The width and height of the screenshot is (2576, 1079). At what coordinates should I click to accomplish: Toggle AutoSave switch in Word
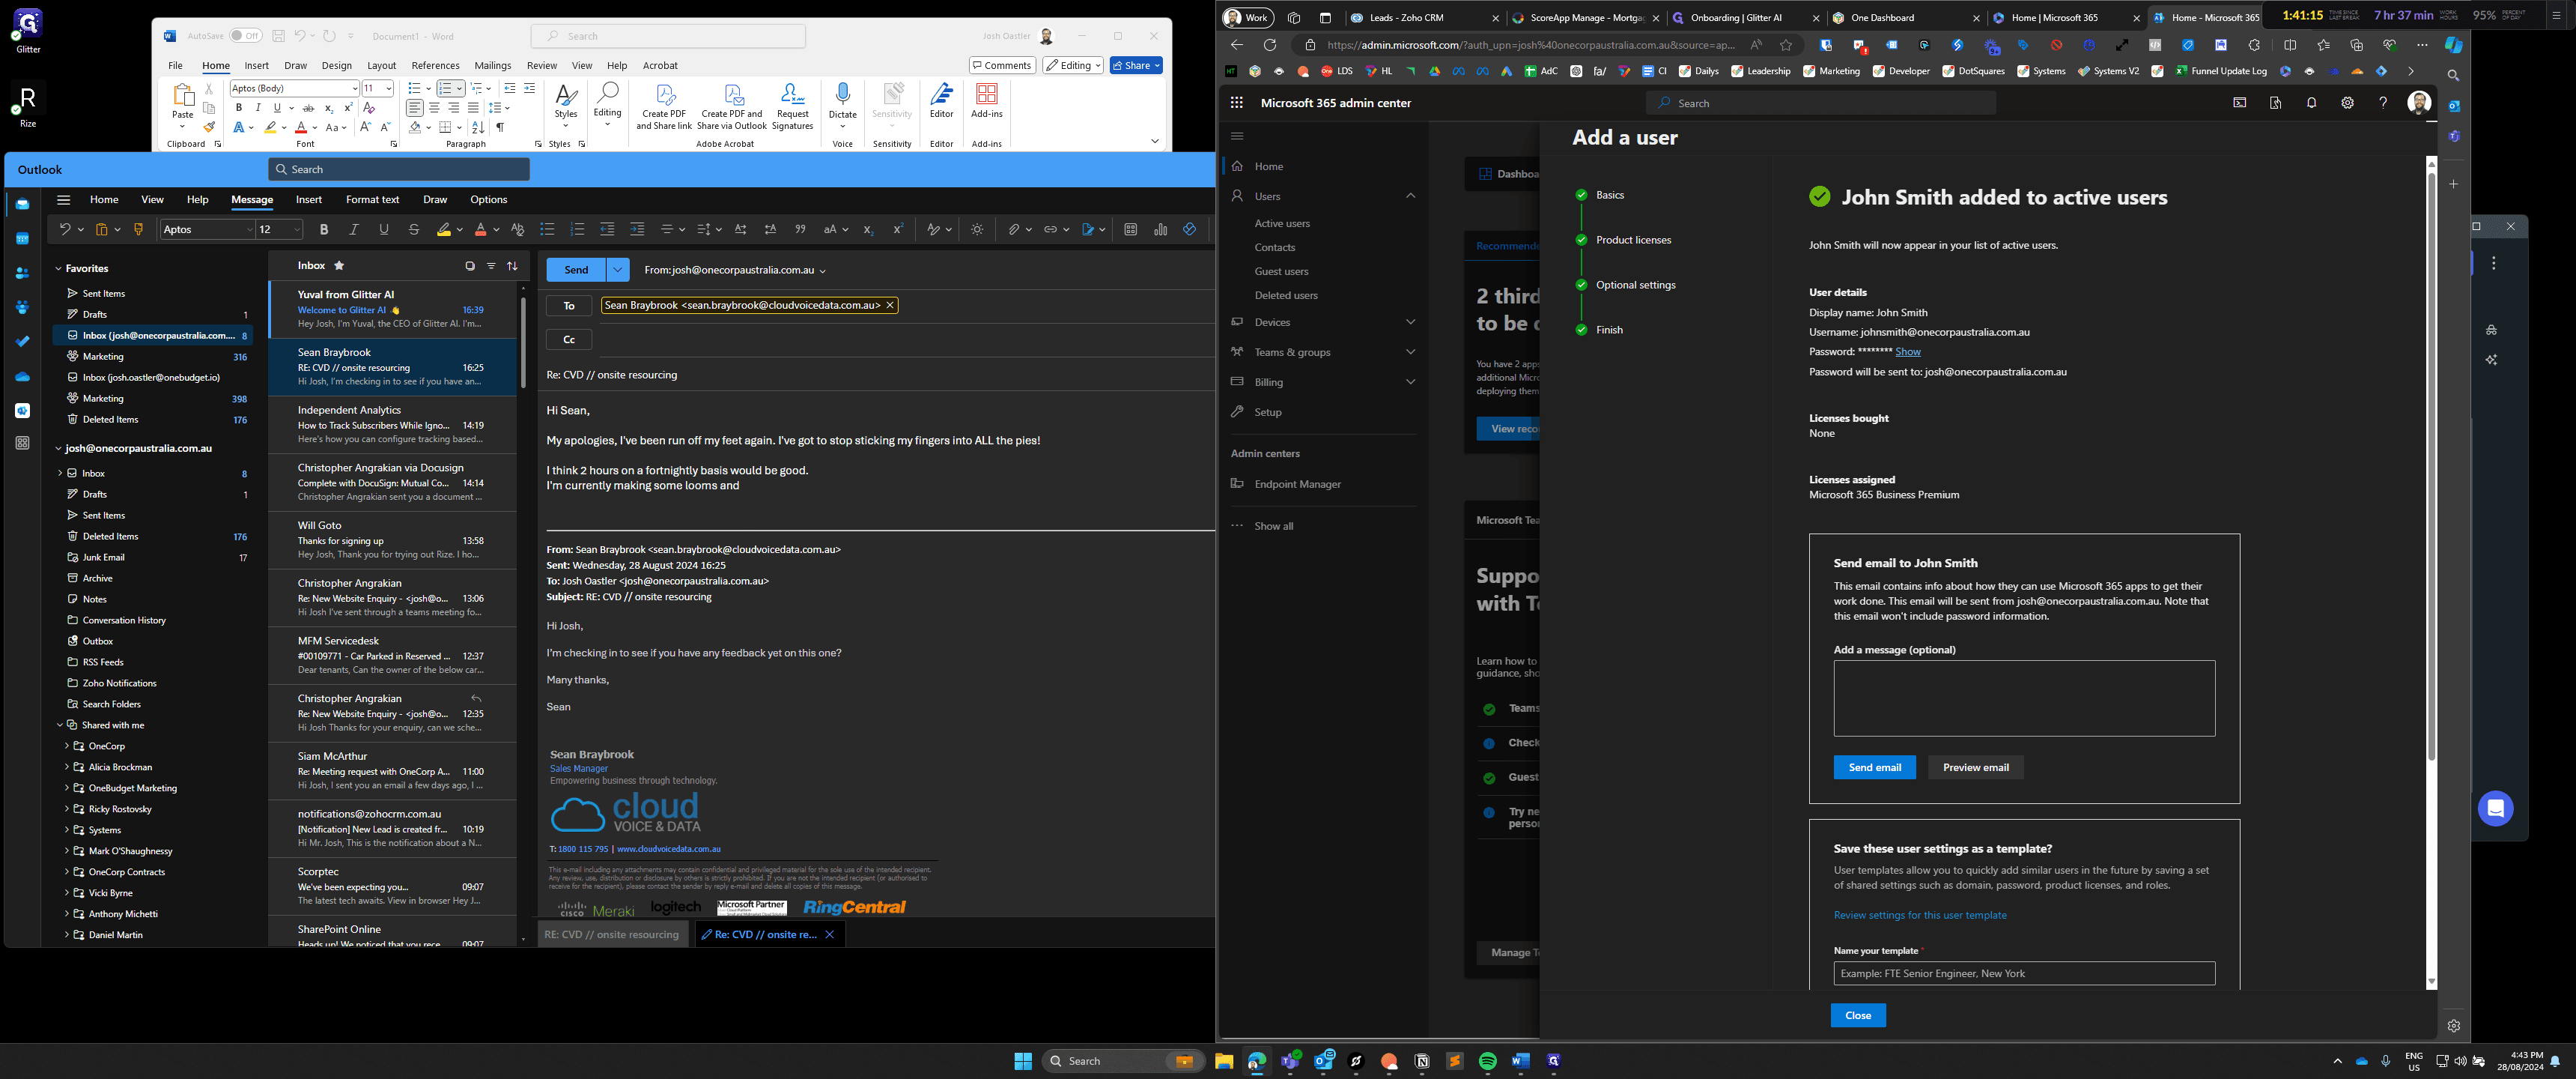(245, 36)
